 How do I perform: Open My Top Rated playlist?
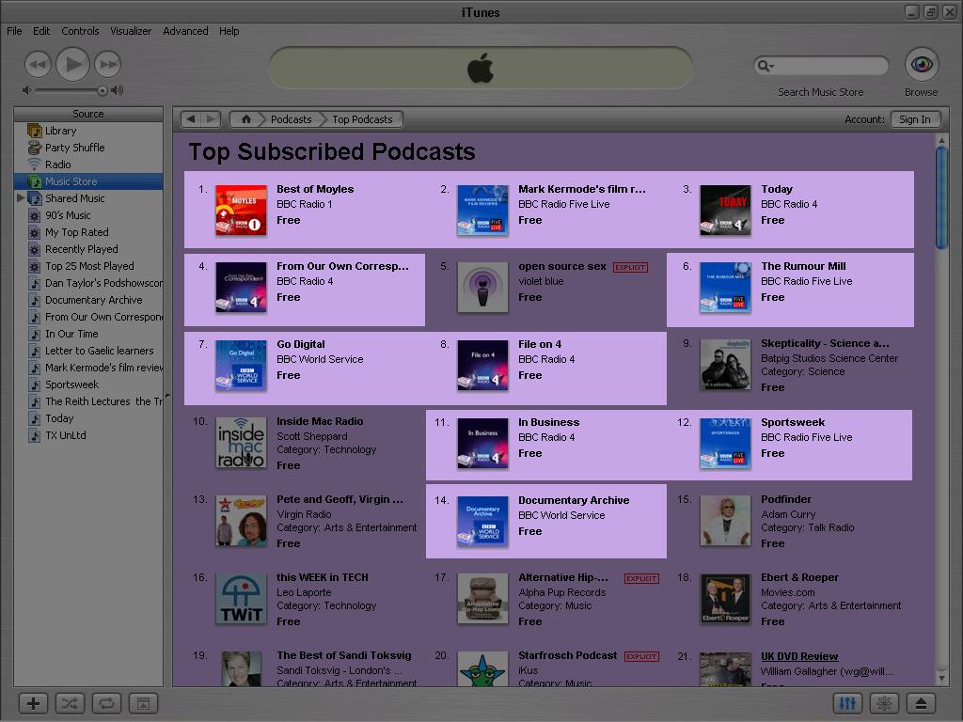point(88,232)
